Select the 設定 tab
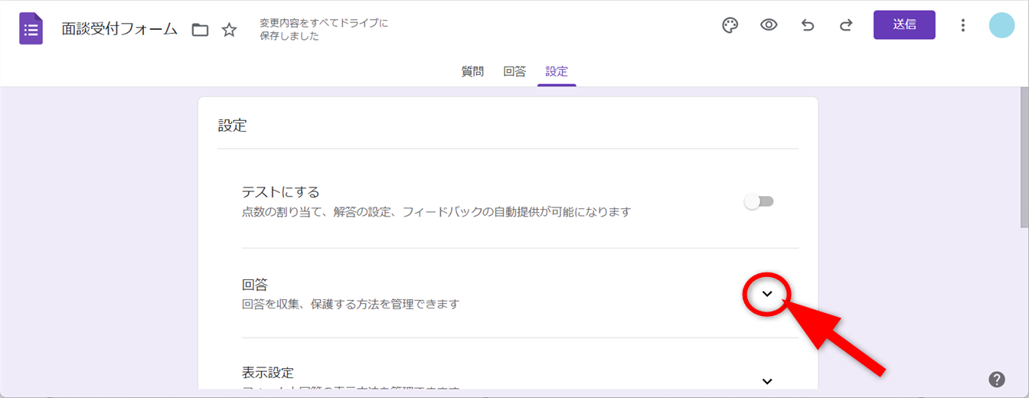The height and width of the screenshot is (398, 1029). 557,72
